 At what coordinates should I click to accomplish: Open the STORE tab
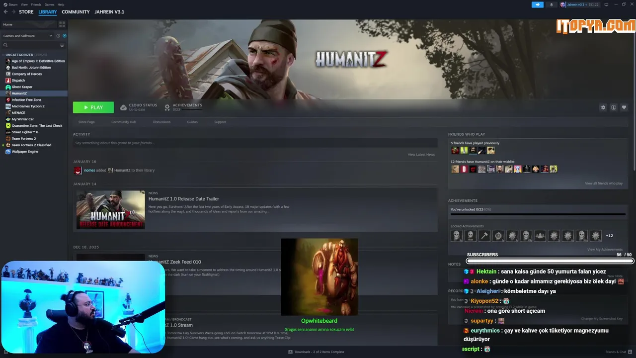click(x=26, y=12)
